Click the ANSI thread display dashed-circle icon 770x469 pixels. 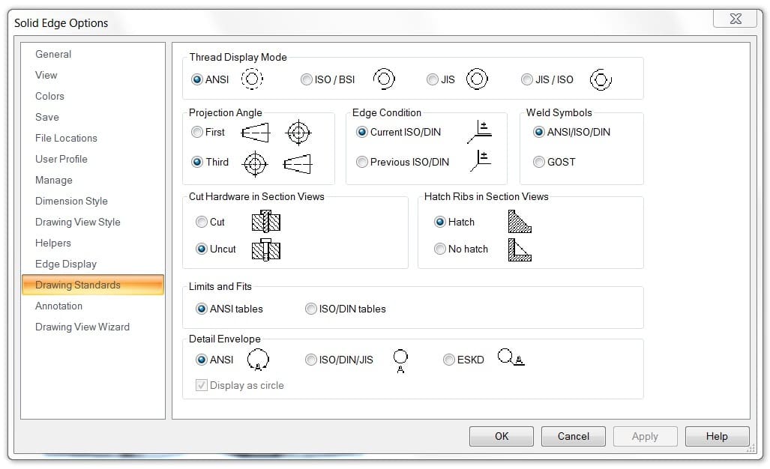(x=253, y=79)
